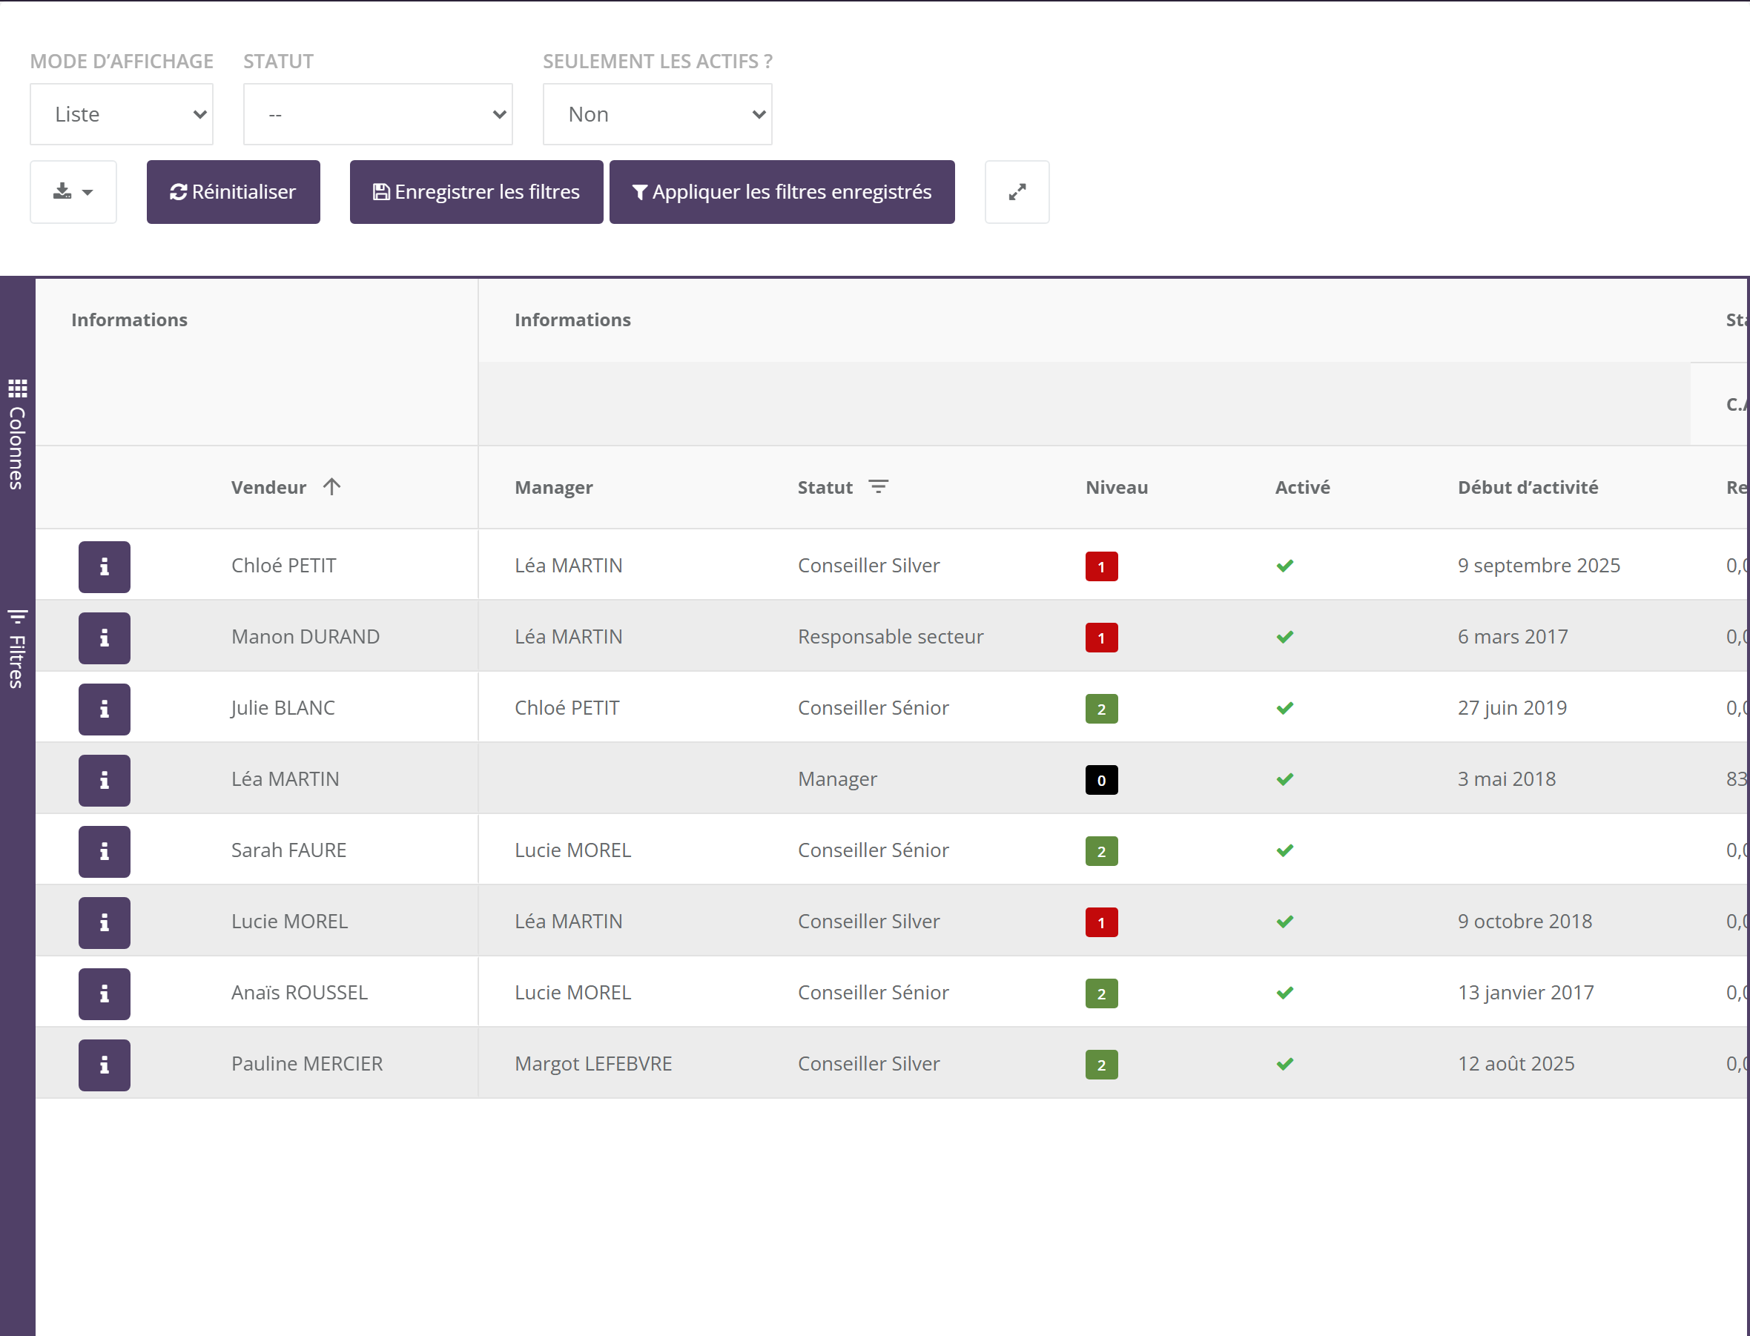1750x1336 pixels.
Task: Open the Colonnes side panel tab
Action: (x=18, y=434)
